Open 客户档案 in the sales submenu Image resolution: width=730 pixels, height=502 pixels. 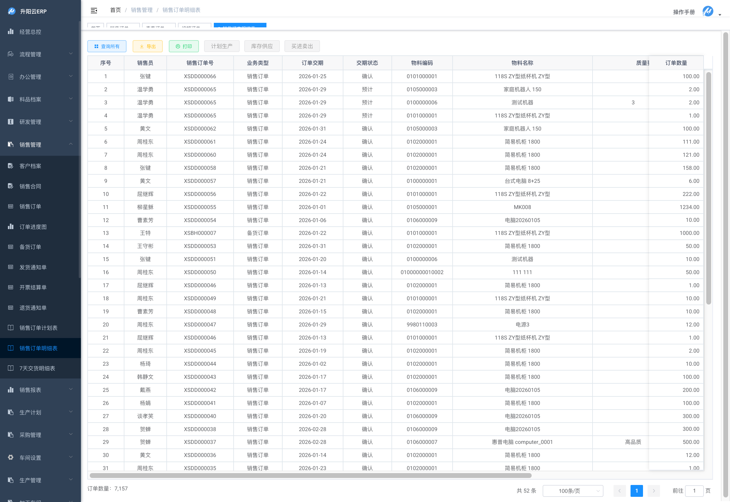click(x=30, y=166)
